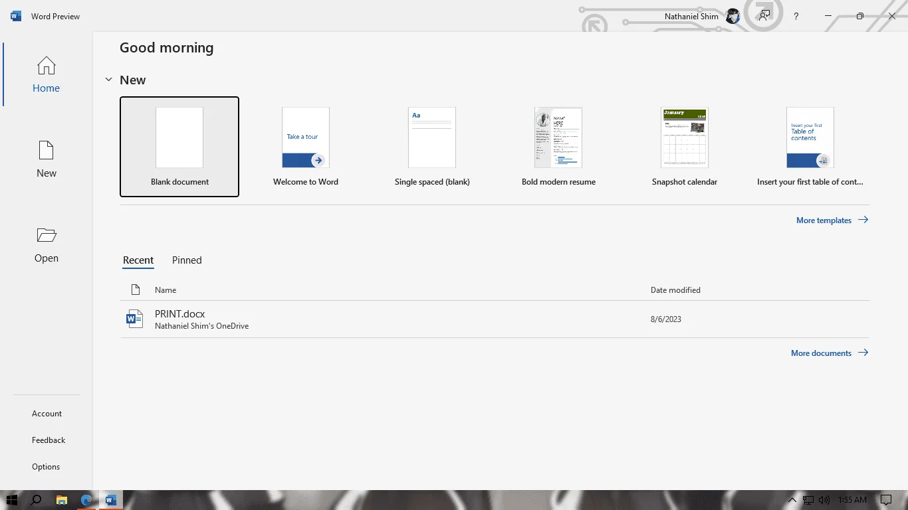Click the taskbar clock showing 1:55 AM

[x=852, y=500]
